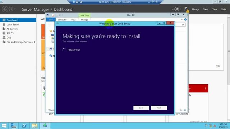This screenshot has height=129, width=230.
Task: Click the This PC system icon in title bar
Action: click(x=48, y=15)
